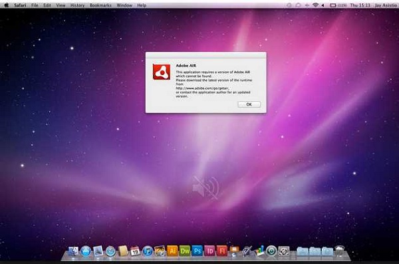The image size is (399, 264).
Task: Open Finder from the dock
Action: (73, 251)
